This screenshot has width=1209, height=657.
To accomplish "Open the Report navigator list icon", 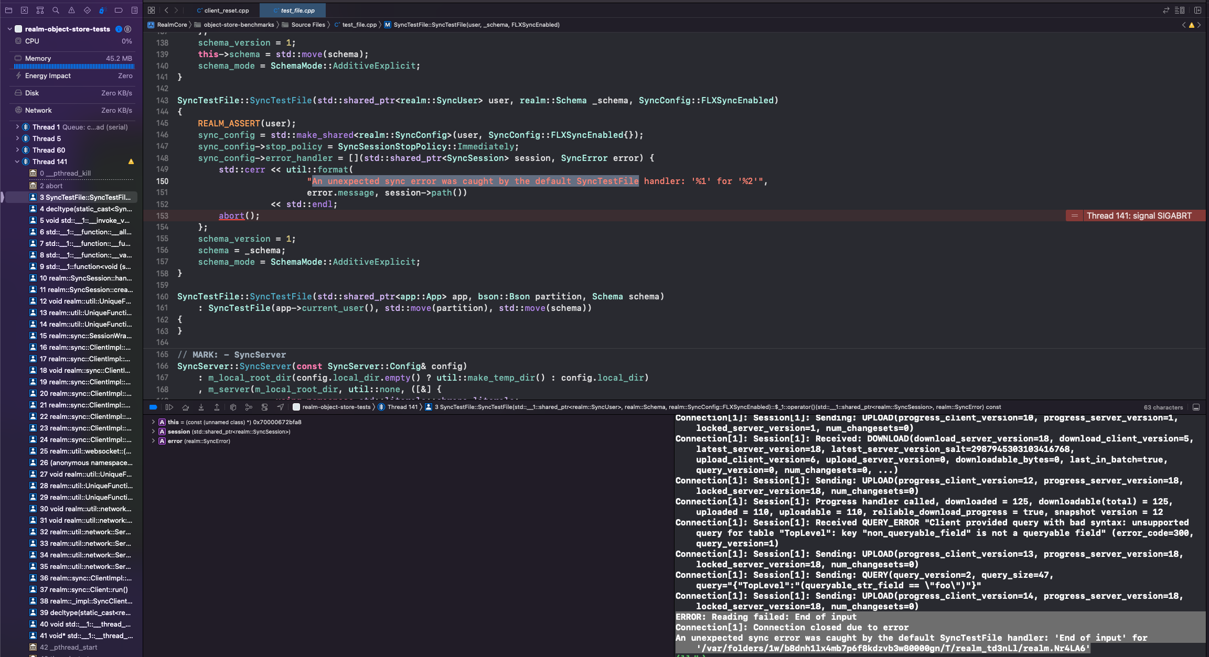I will [x=134, y=10].
